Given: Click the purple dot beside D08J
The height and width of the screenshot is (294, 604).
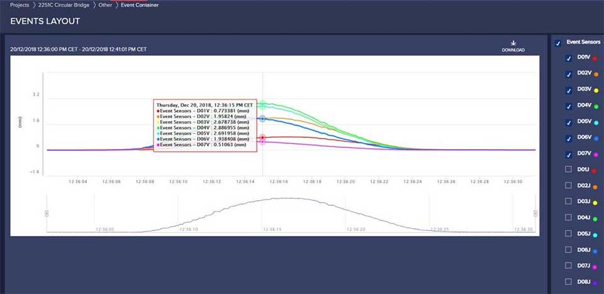Looking at the screenshot, I should click(x=596, y=283).
